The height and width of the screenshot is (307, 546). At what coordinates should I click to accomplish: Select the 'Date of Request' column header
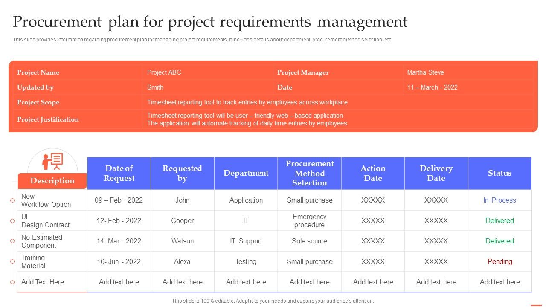pyautogui.click(x=119, y=173)
